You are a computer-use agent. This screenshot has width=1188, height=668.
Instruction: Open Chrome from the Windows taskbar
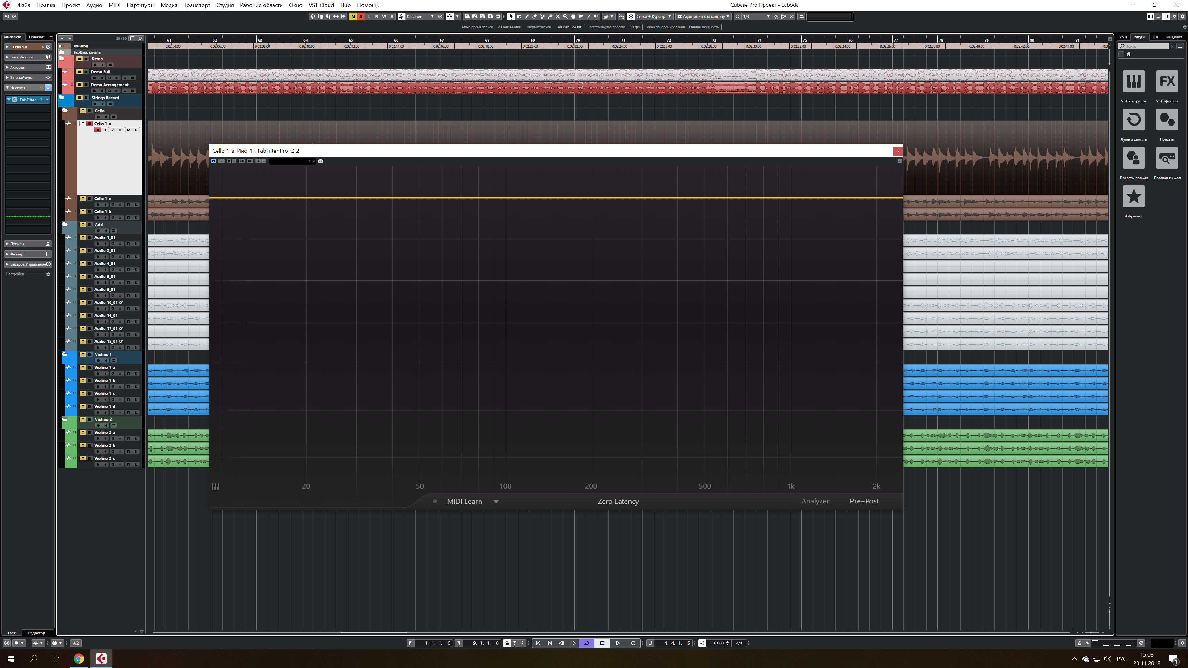[x=79, y=659]
